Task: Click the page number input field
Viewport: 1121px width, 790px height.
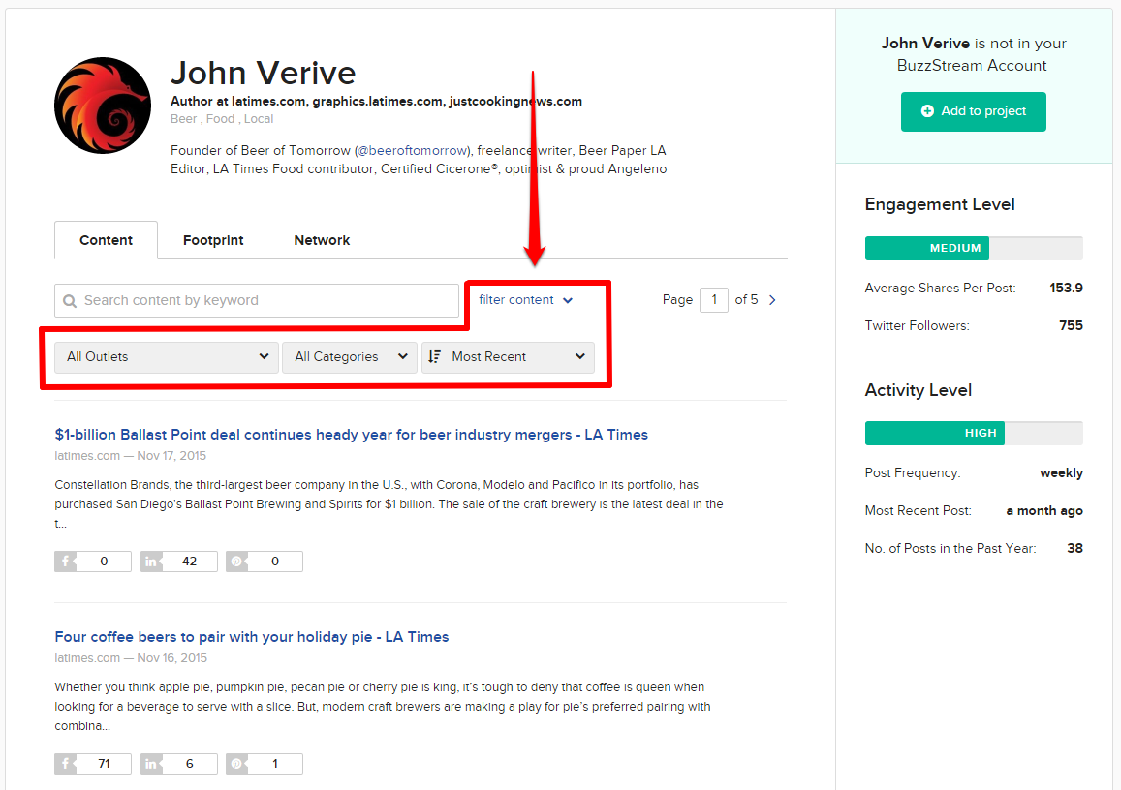Action: (x=714, y=299)
